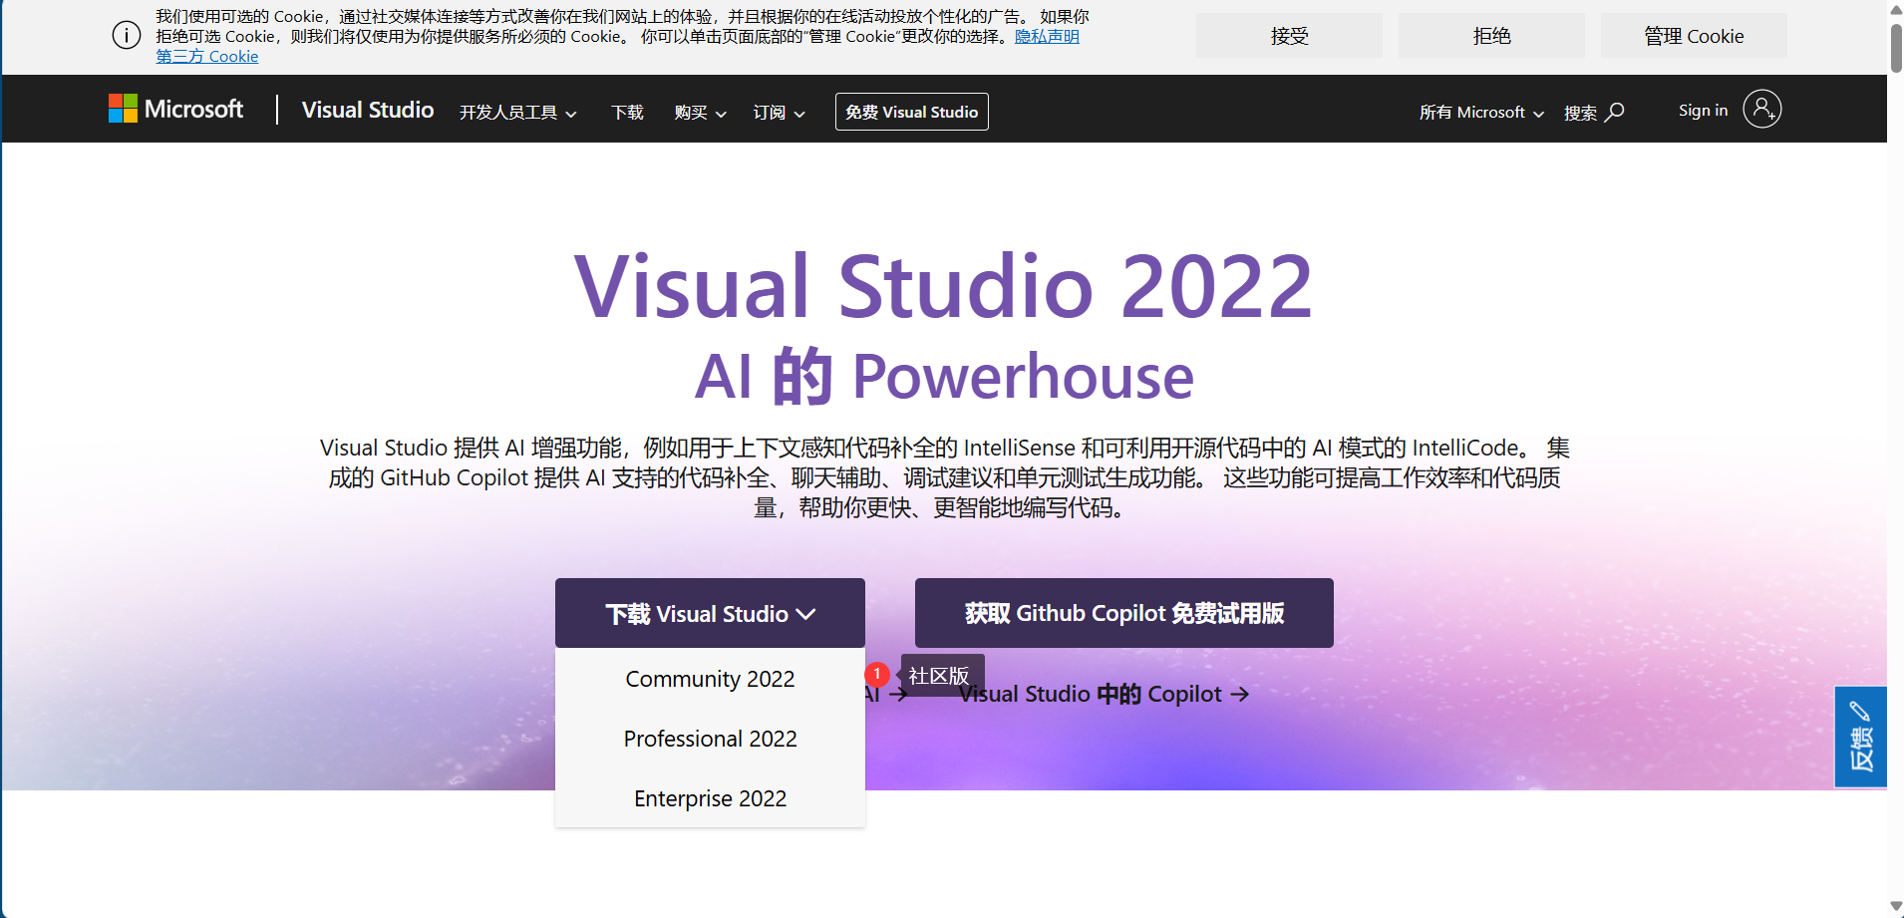The width and height of the screenshot is (1904, 918).
Task: Toggle the 下载 Visual Studio dropdown
Action: 710,613
